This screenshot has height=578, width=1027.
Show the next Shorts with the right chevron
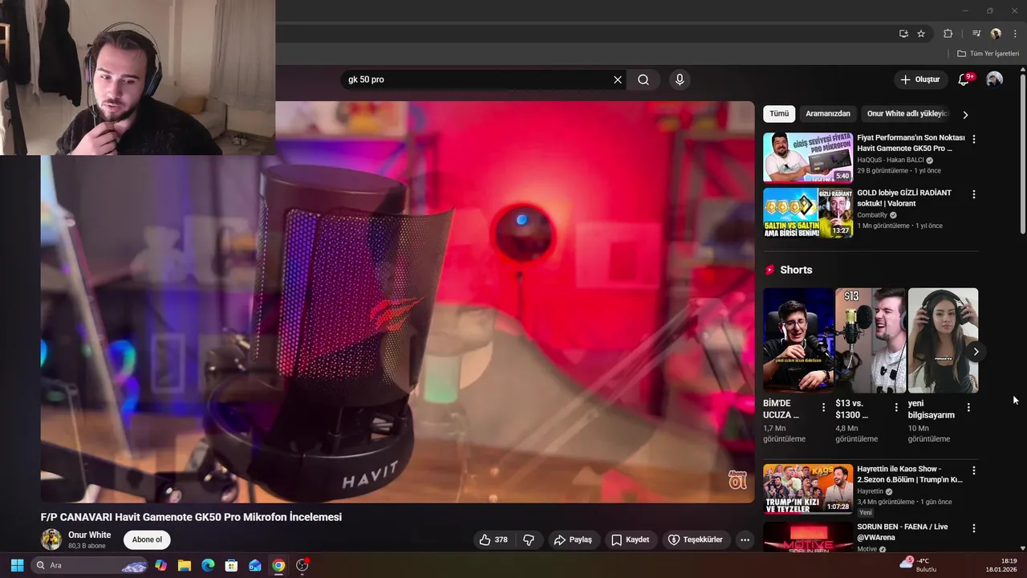pos(976,352)
